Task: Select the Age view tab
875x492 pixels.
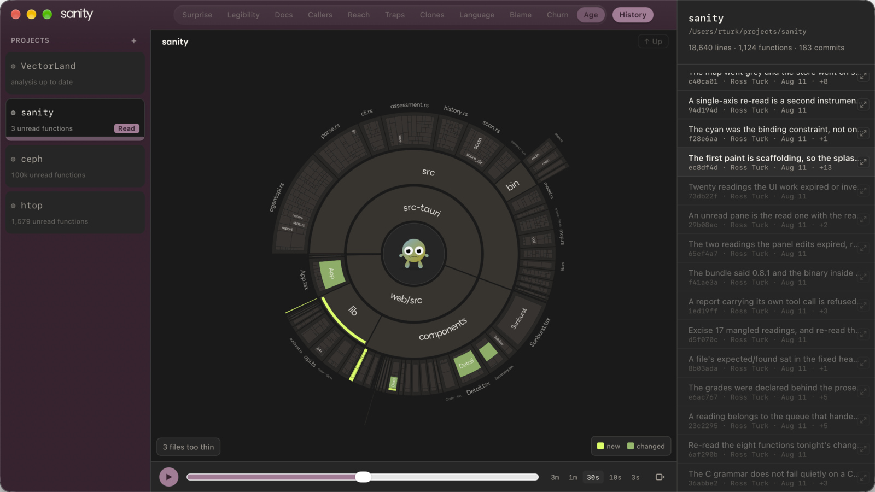Action: click(x=591, y=15)
